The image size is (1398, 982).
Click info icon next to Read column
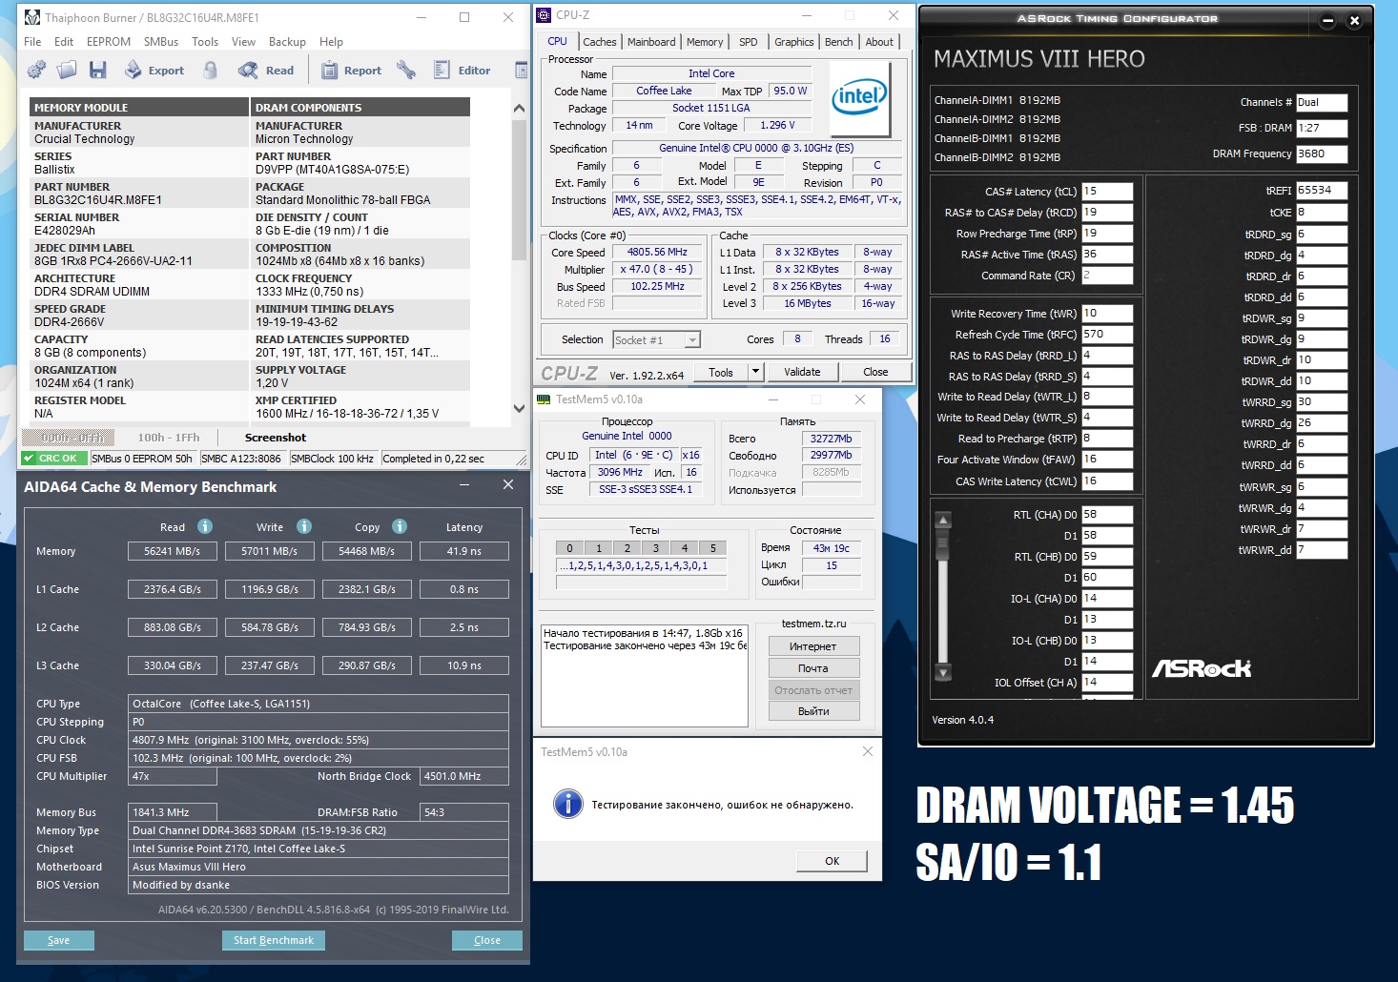pyautogui.click(x=205, y=526)
